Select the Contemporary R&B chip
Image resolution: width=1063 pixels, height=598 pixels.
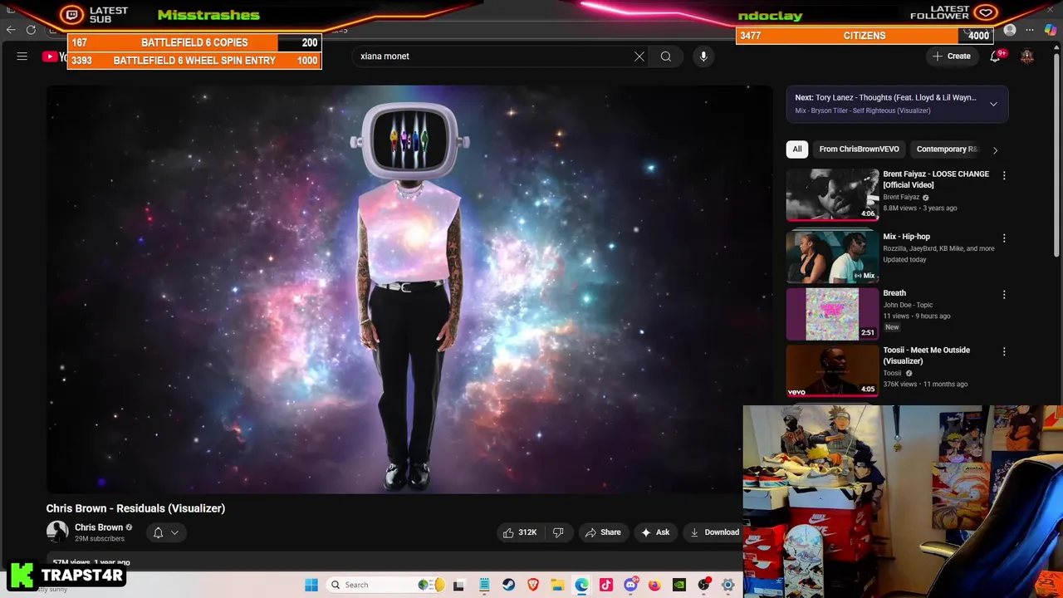click(x=947, y=149)
